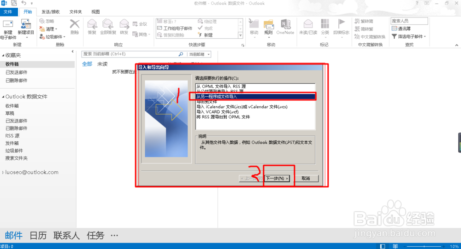Click the Help question mark icon
The height and width of the screenshot is (249, 461).
click(x=417, y=3)
